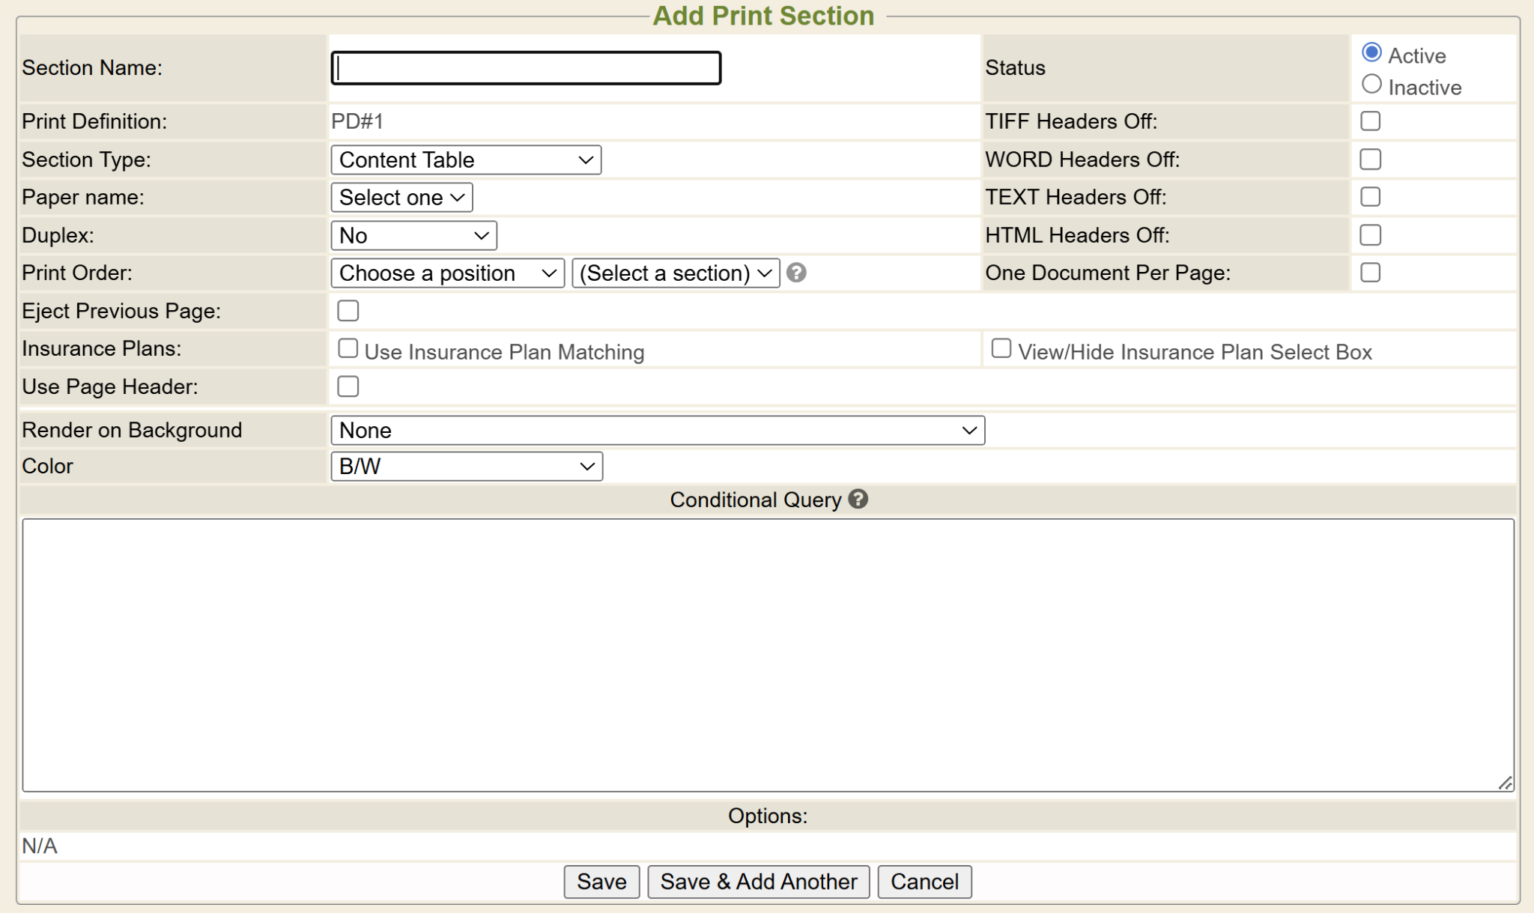Click the Conditional Query help icon
Screen dimensions: 1534x913
[x=858, y=499]
